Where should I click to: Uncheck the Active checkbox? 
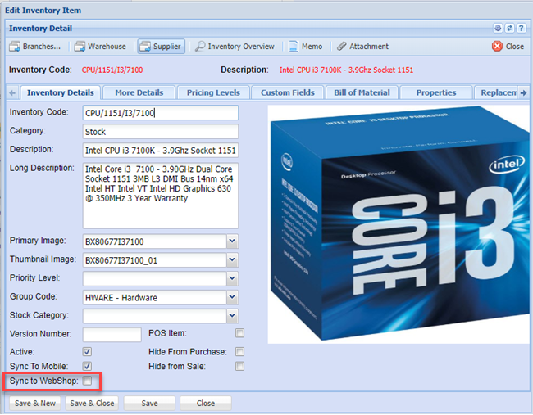pos(87,351)
